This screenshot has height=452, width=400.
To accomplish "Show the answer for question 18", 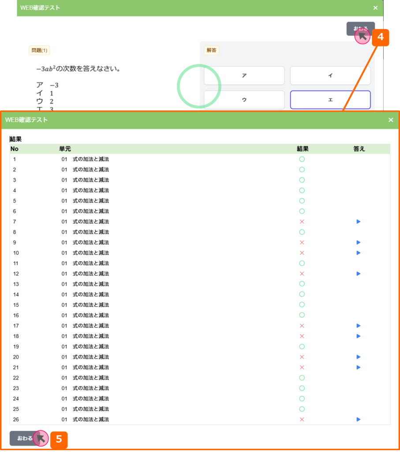I will 359,336.
